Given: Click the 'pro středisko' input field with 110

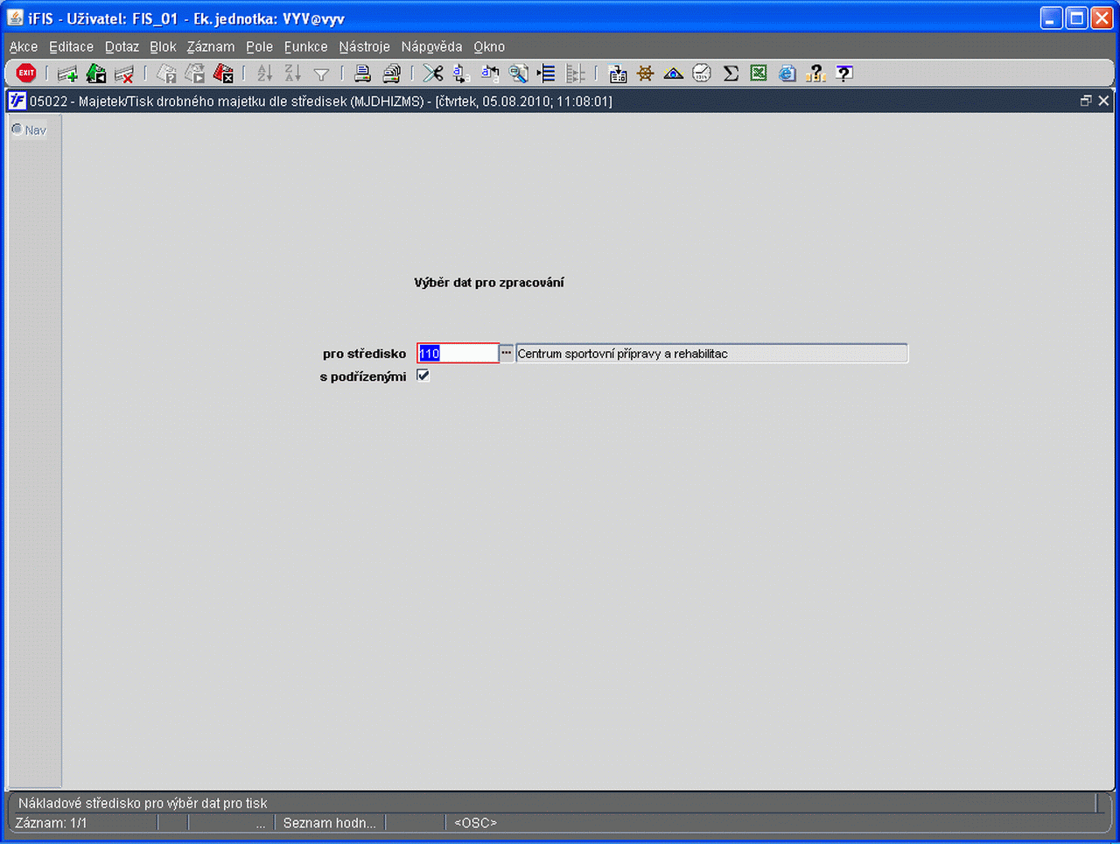Looking at the screenshot, I should [458, 353].
